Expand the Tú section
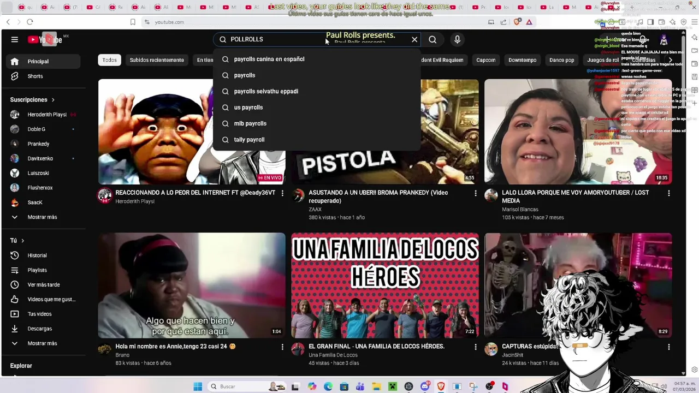The image size is (699, 393). click(17, 240)
